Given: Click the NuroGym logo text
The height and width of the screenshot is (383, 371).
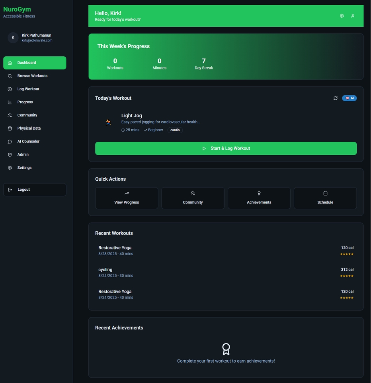Looking at the screenshot, I should click(x=17, y=9).
